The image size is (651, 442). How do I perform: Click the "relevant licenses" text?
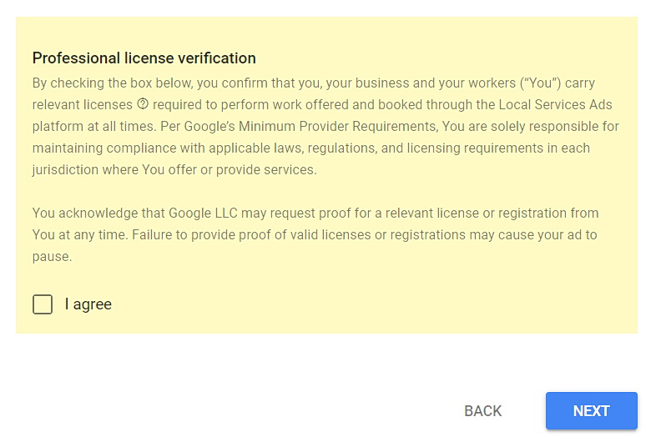[83, 105]
